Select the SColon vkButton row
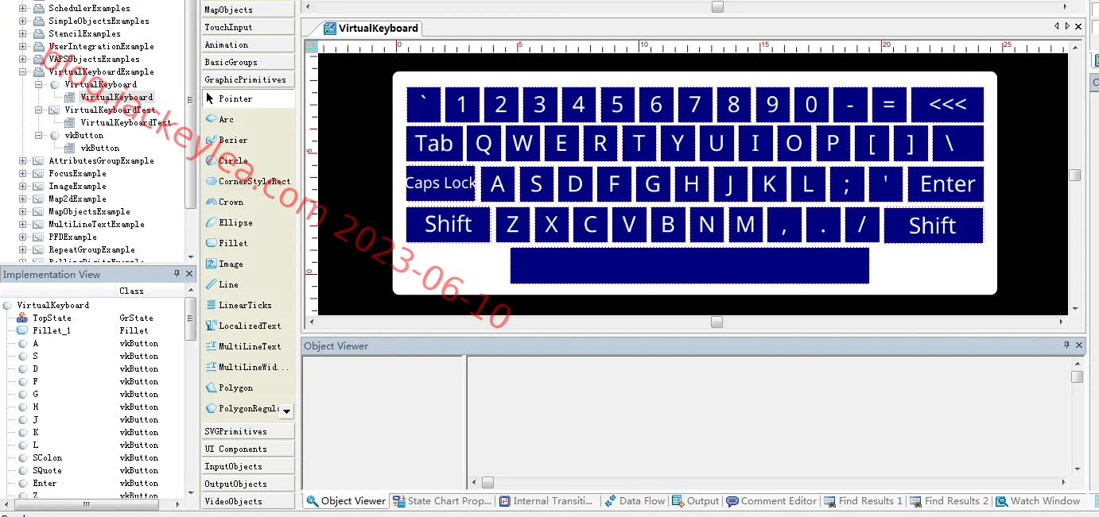This screenshot has height=517, width=1099. [x=94, y=457]
